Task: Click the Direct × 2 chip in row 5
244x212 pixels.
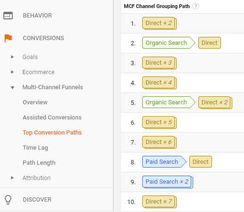Action: click(215, 102)
